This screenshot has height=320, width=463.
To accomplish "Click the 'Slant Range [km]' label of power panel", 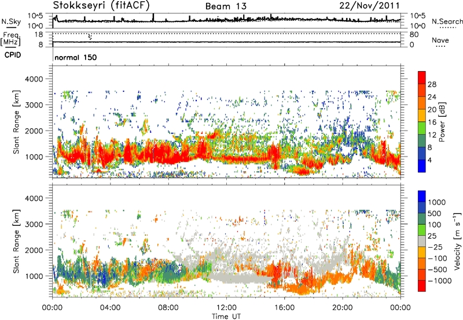I will click(x=16, y=122).
